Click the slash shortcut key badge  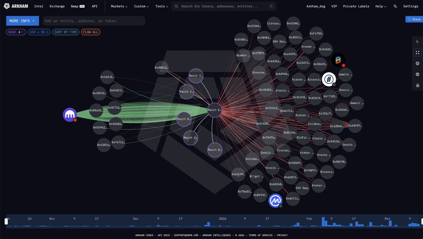271,6
